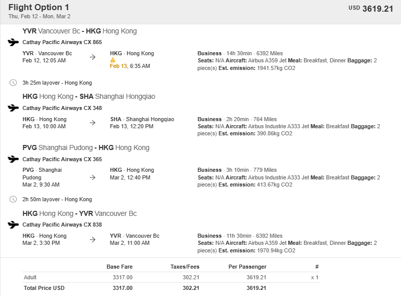Click the arrow between HKG and SHA Shanghai Hongqiao
The height and width of the screenshot is (296, 401).
[93, 123]
